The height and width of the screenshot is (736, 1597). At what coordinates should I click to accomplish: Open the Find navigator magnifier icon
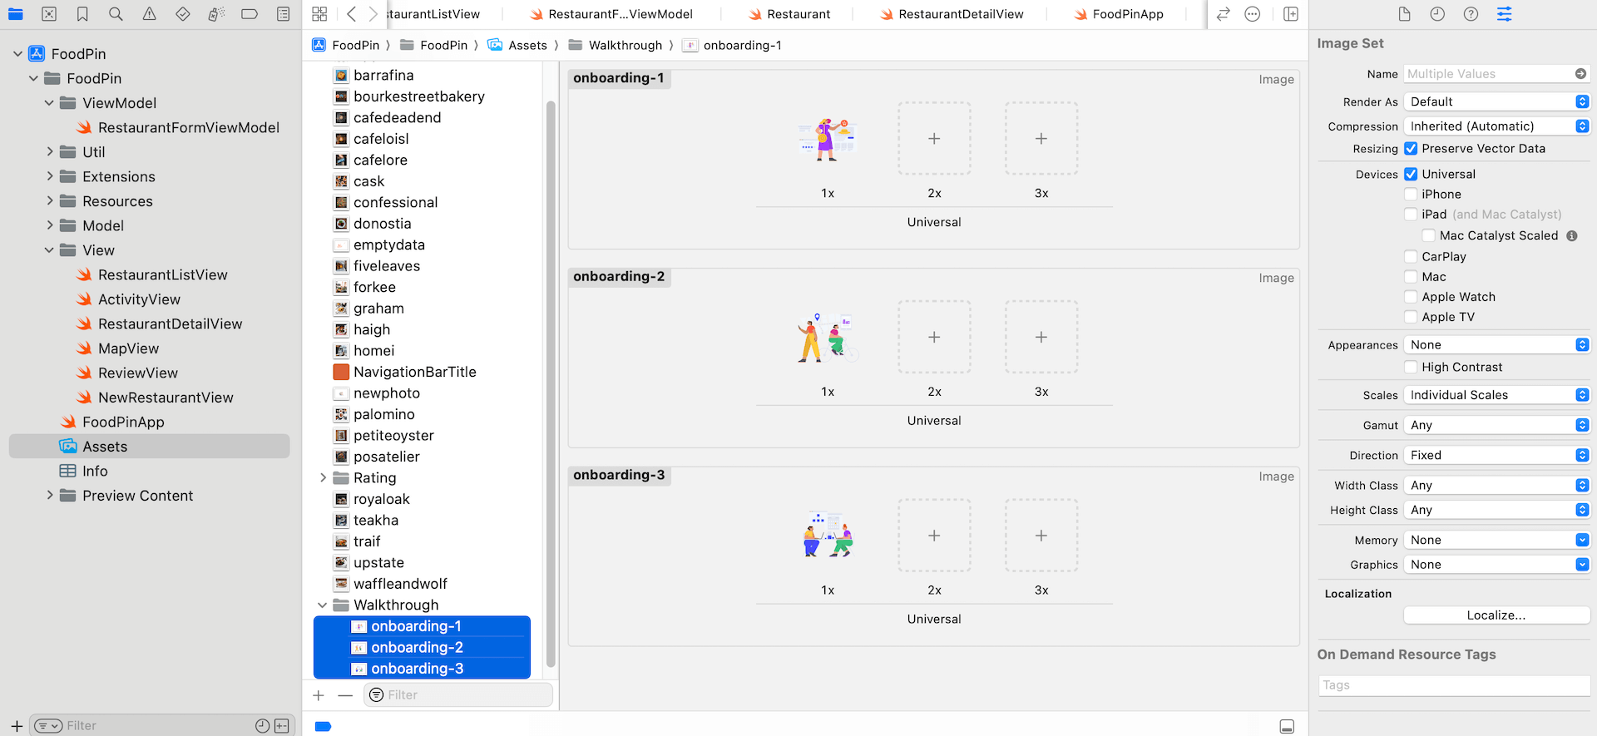(116, 14)
